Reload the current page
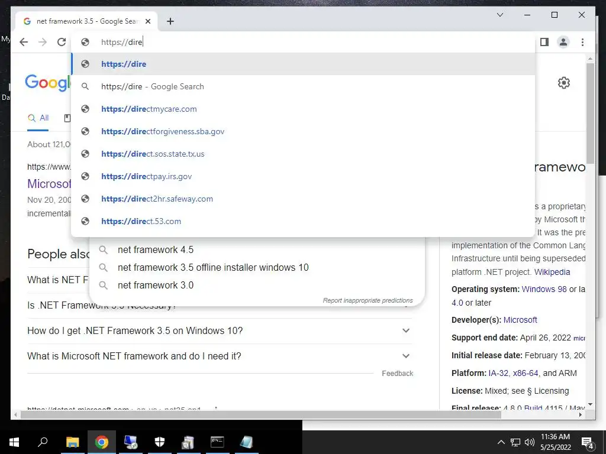This screenshot has height=454, width=606. [x=62, y=42]
